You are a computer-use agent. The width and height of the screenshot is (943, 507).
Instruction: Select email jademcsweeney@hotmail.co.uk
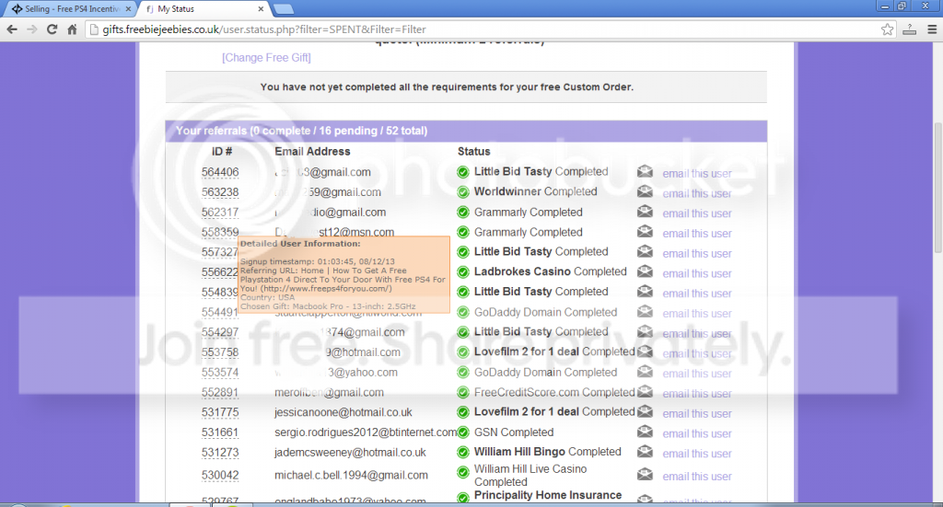click(350, 453)
